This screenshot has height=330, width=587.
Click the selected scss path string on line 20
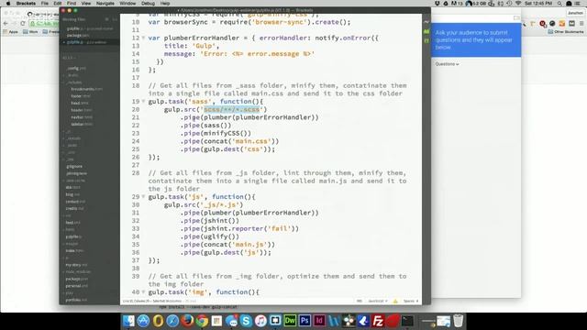click(x=232, y=110)
